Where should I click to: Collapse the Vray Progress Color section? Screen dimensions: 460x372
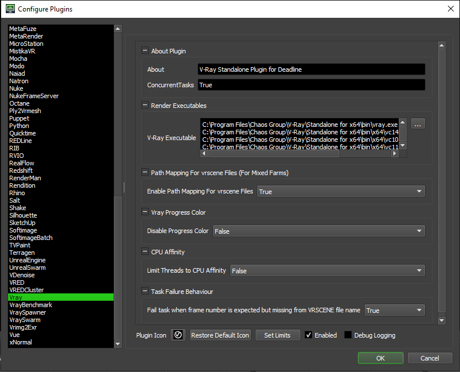point(145,212)
